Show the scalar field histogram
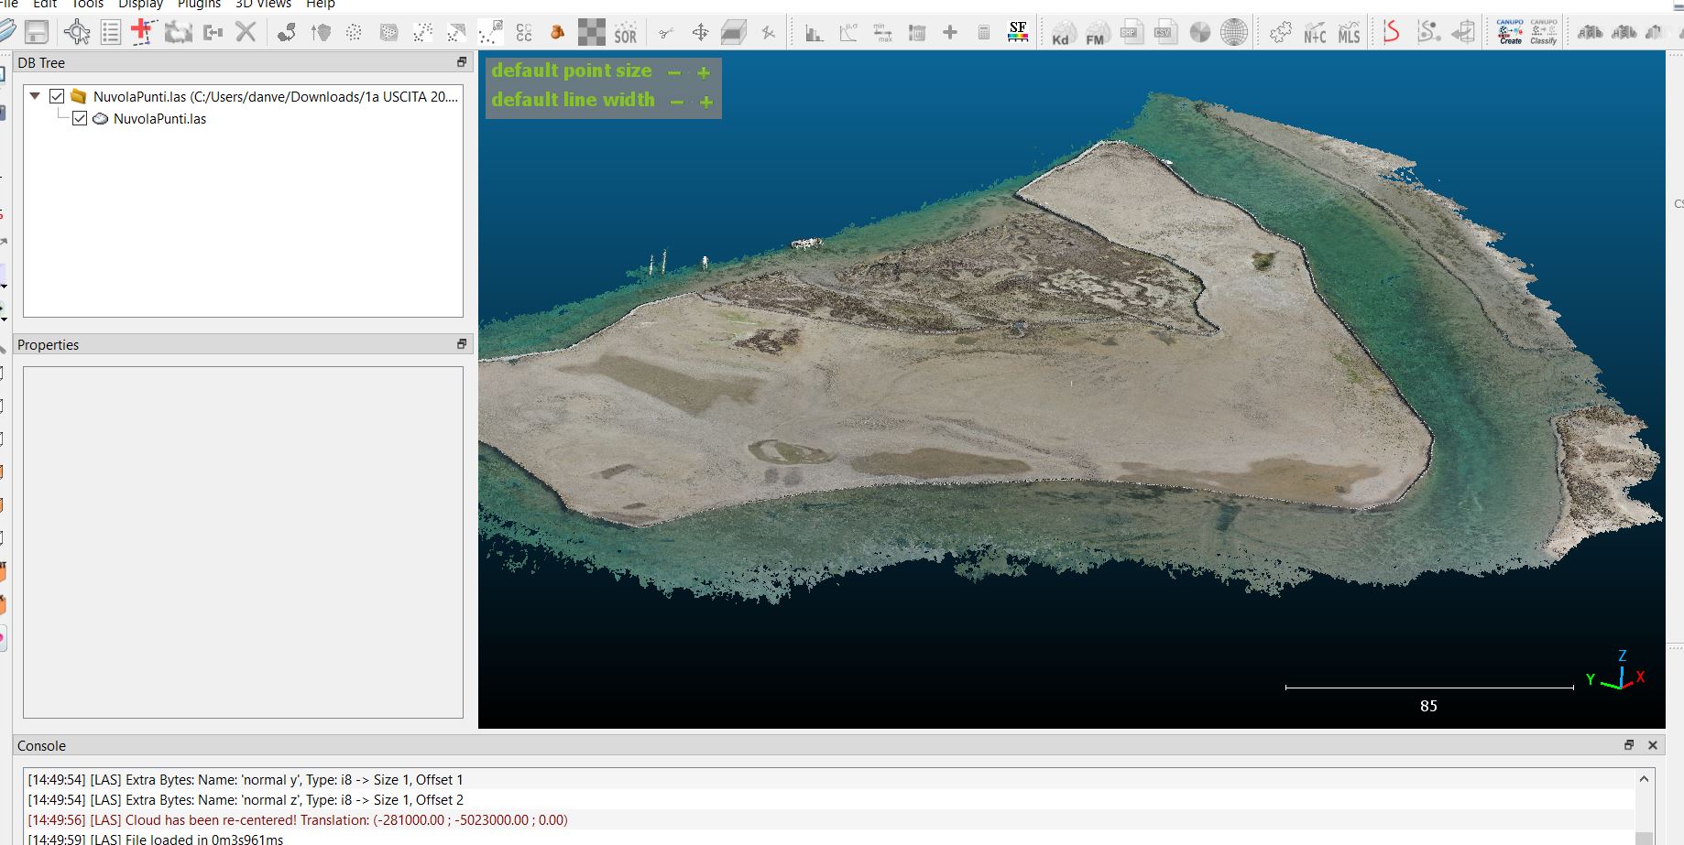 click(x=813, y=30)
